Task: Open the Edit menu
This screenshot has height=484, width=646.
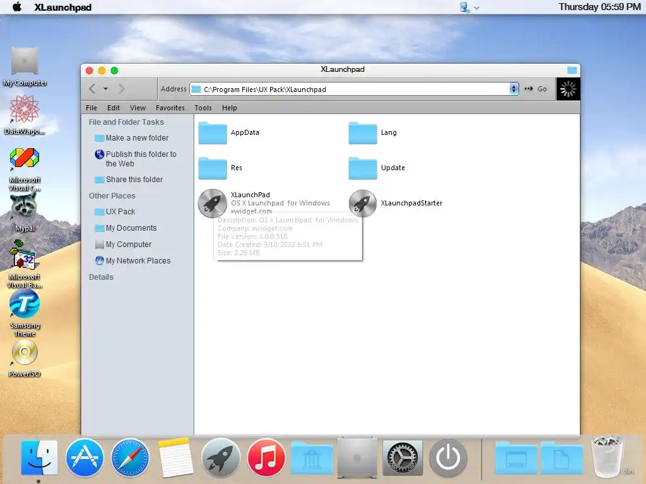Action: coord(114,108)
